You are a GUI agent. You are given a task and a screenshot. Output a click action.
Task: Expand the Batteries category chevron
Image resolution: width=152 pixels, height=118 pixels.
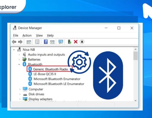19,60
